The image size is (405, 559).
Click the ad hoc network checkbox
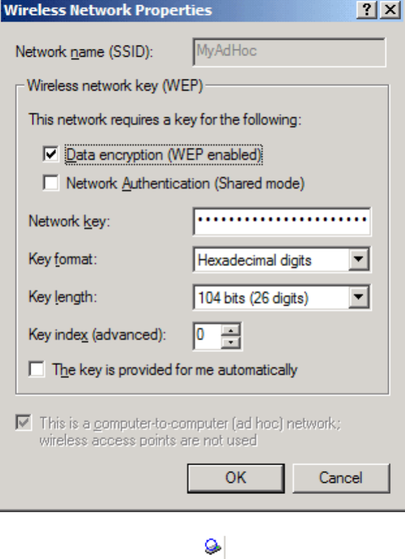pos(25,423)
